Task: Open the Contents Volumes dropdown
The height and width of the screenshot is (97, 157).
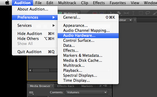Action: point(86,92)
